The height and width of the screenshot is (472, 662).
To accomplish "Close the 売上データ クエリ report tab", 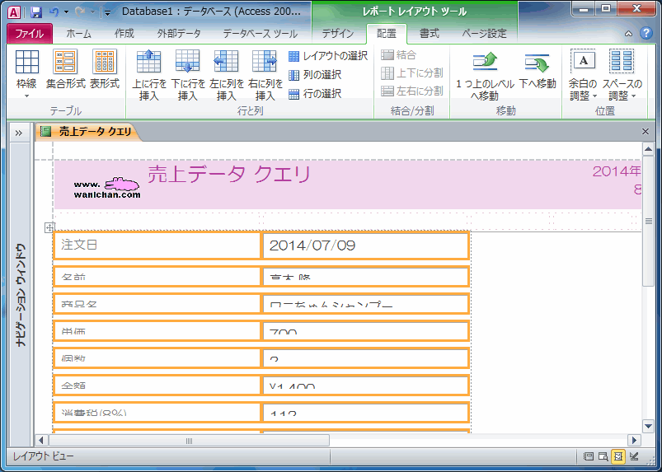I will [646, 132].
